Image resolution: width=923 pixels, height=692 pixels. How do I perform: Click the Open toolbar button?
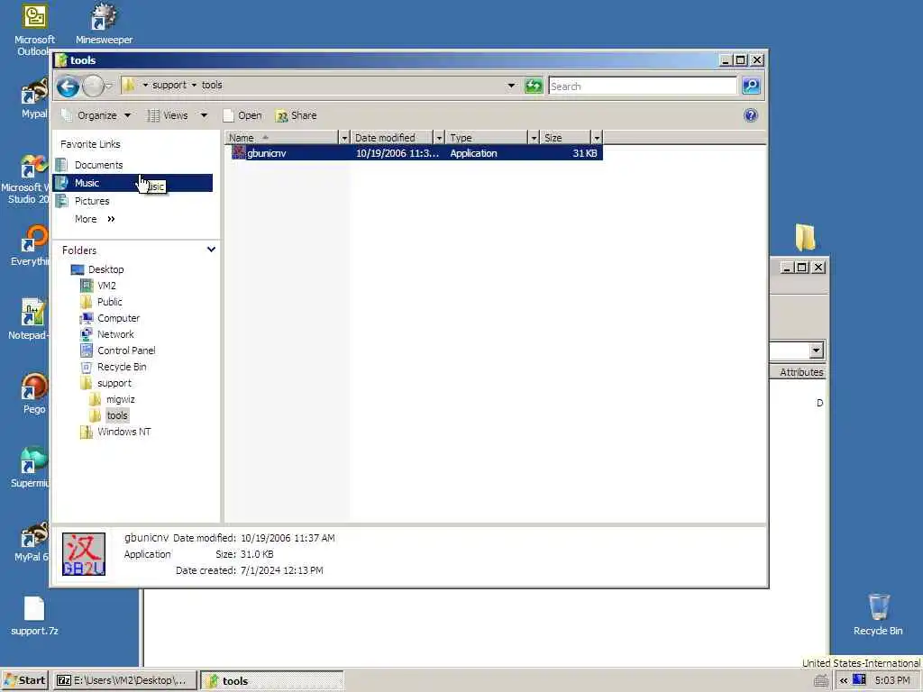click(x=242, y=115)
